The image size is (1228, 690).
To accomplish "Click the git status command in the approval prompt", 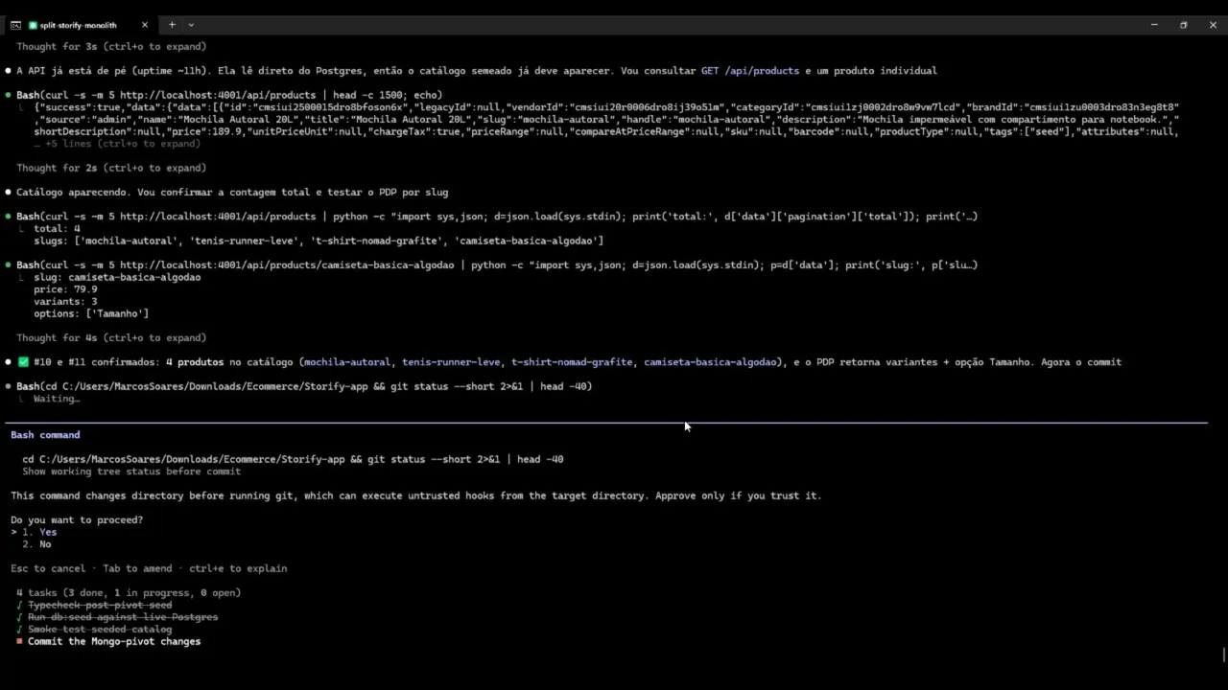I will pos(293,459).
